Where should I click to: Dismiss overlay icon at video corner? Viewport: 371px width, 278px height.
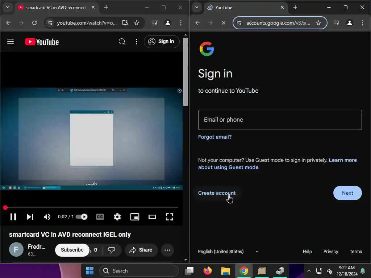[x=180, y=90]
